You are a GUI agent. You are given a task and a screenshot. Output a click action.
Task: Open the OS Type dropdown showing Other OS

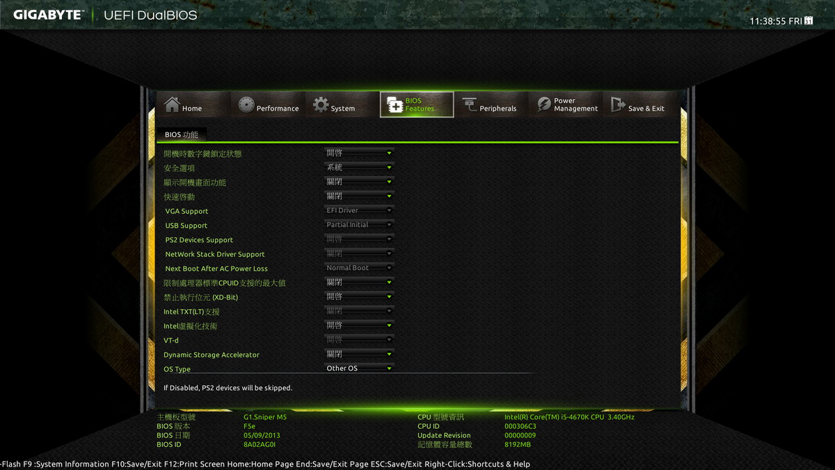coord(359,368)
